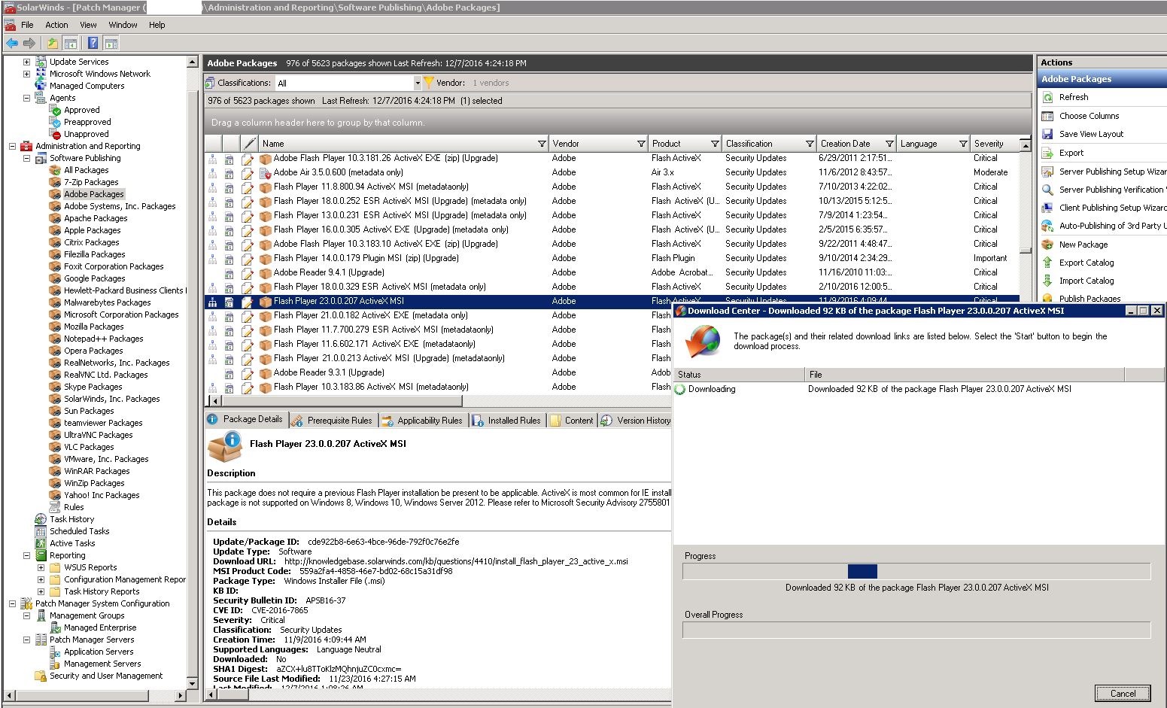Click Save View Layout action link
The image size is (1167, 708).
(1091, 134)
